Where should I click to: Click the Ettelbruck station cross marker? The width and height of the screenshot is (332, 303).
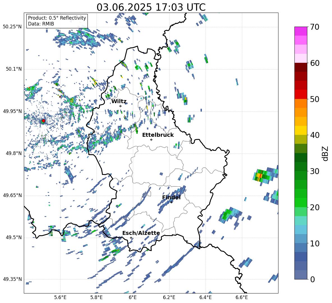click(x=151, y=140)
